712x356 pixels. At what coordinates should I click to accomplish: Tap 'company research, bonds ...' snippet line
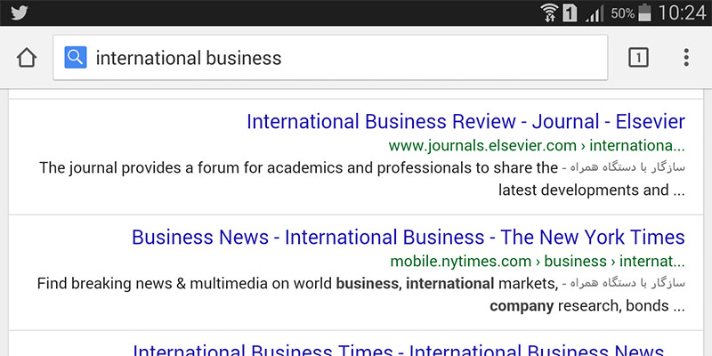tap(587, 306)
